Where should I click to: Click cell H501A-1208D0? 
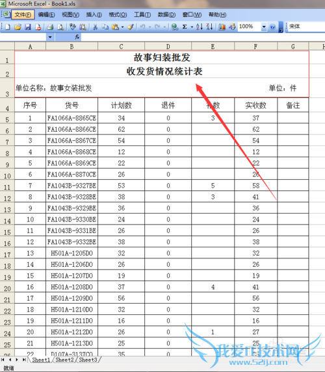pyautogui.click(x=71, y=287)
